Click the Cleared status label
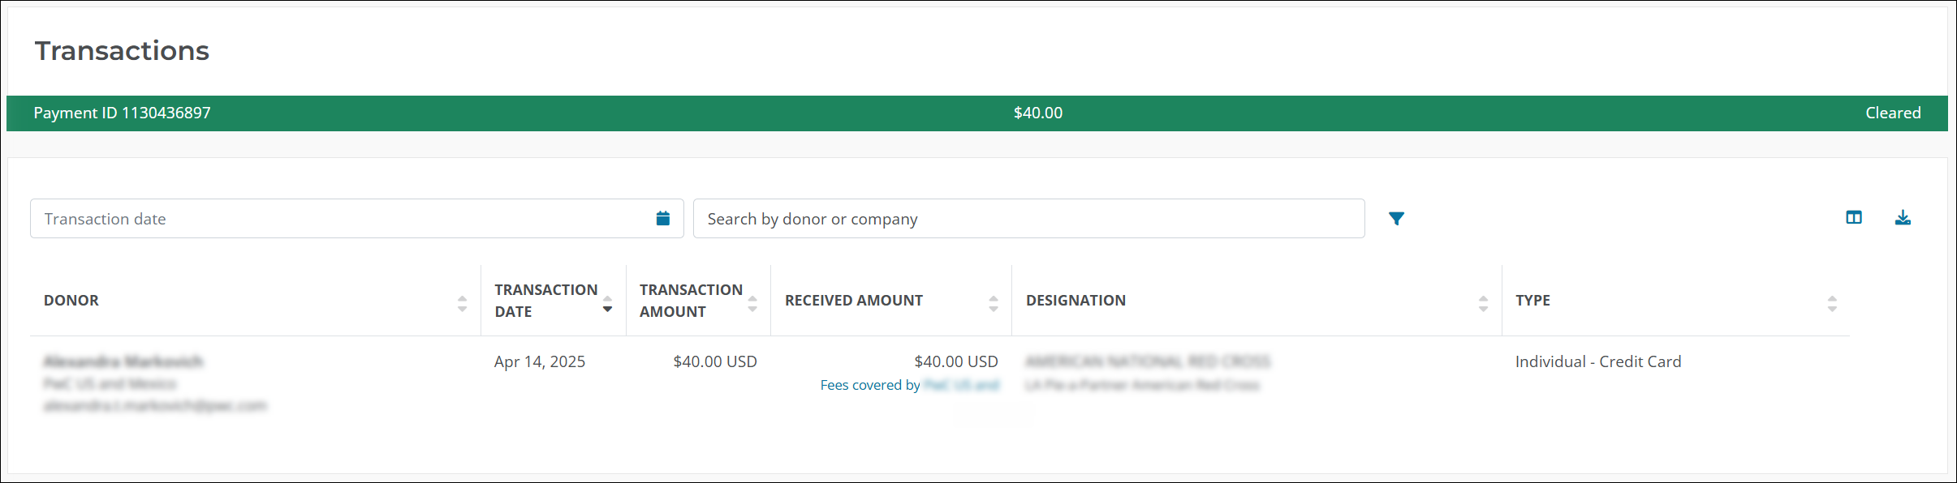Viewport: 1957px width, 483px height. point(1893,113)
